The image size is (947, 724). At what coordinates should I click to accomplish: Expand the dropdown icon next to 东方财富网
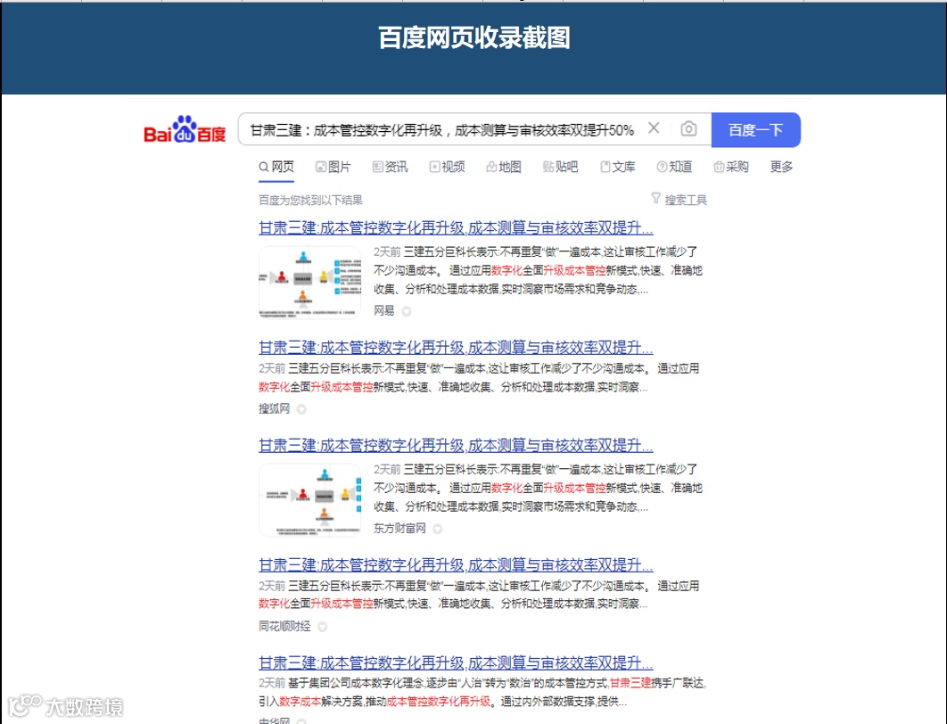click(x=438, y=529)
